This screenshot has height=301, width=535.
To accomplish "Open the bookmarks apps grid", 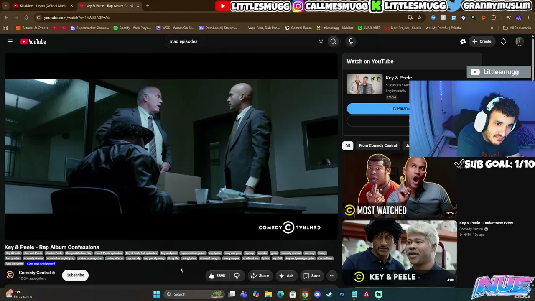I will [x=5, y=28].
